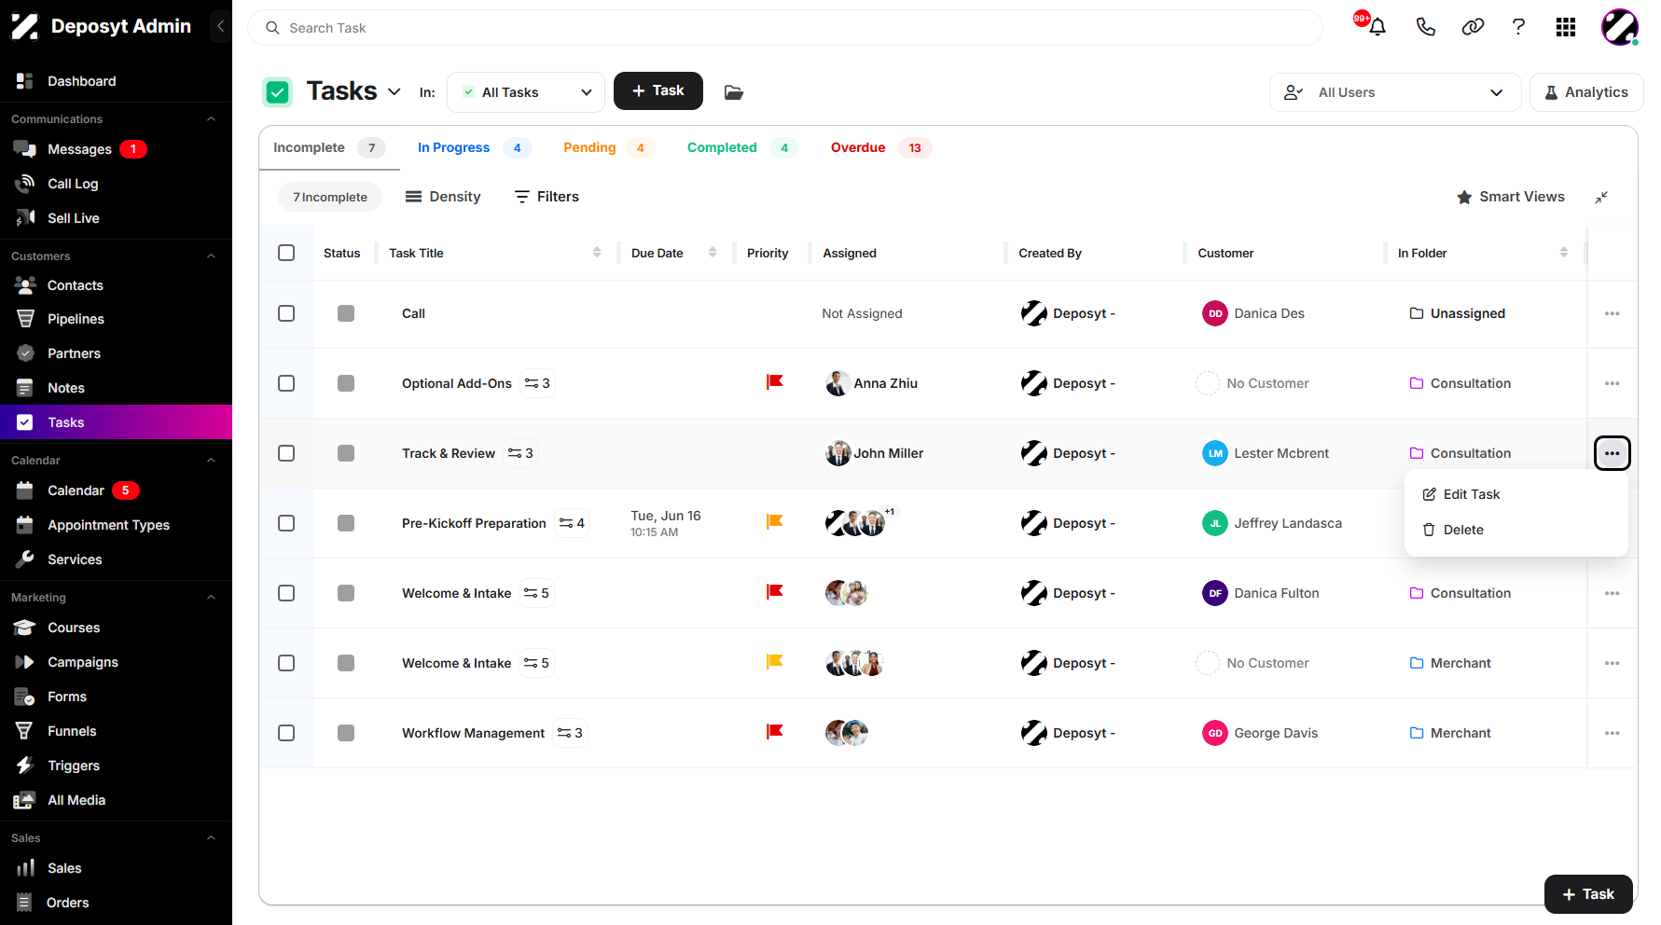This screenshot has height=925, width=1661.
Task: Open Funnels in sidebar
Action: tap(72, 731)
